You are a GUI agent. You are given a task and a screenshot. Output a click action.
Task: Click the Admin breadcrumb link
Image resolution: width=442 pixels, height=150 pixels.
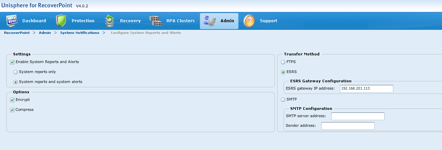(45, 33)
